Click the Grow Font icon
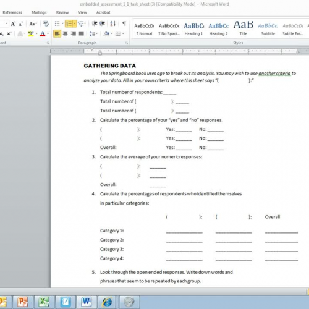 tap(14, 24)
